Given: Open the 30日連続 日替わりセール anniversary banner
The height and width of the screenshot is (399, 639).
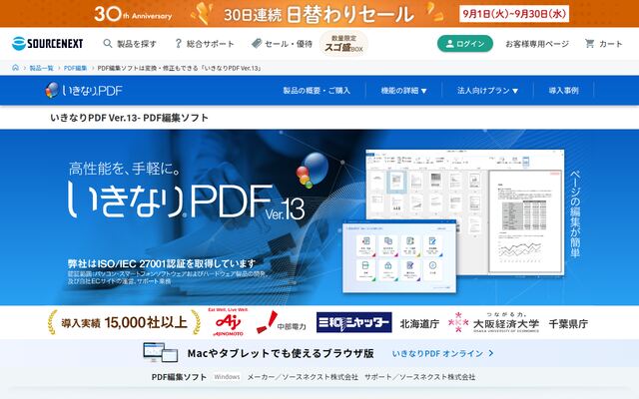Looking at the screenshot, I should [x=319, y=13].
